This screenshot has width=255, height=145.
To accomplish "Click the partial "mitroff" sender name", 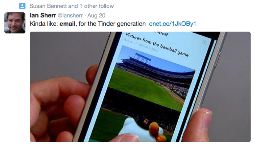I will click(x=161, y=33).
